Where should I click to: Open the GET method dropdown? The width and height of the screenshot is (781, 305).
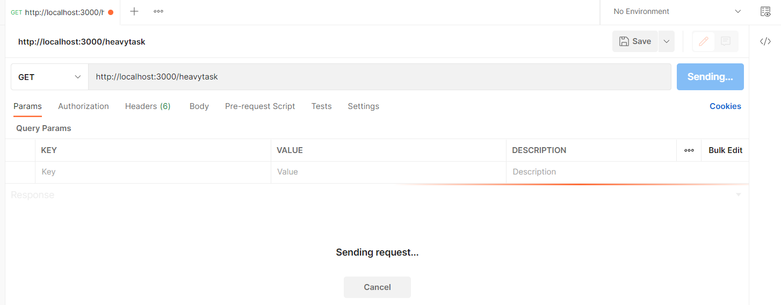pos(49,77)
